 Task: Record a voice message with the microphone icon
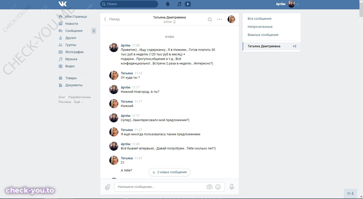(232, 187)
